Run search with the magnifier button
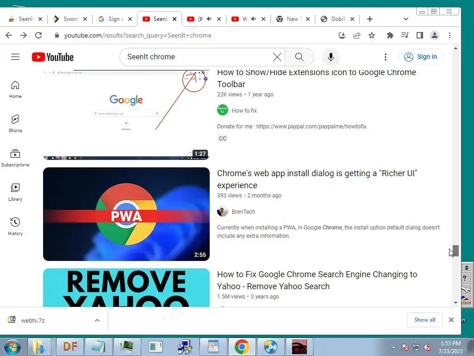 pyautogui.click(x=299, y=57)
